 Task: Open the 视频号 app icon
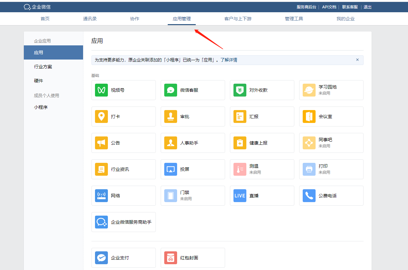pyautogui.click(x=101, y=90)
